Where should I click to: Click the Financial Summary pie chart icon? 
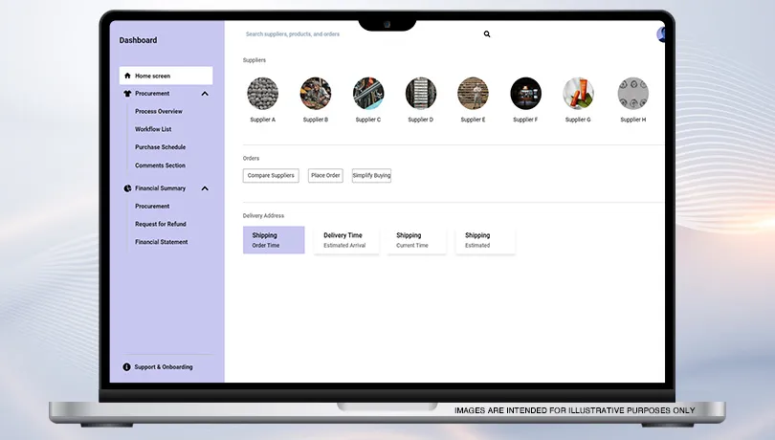click(127, 188)
